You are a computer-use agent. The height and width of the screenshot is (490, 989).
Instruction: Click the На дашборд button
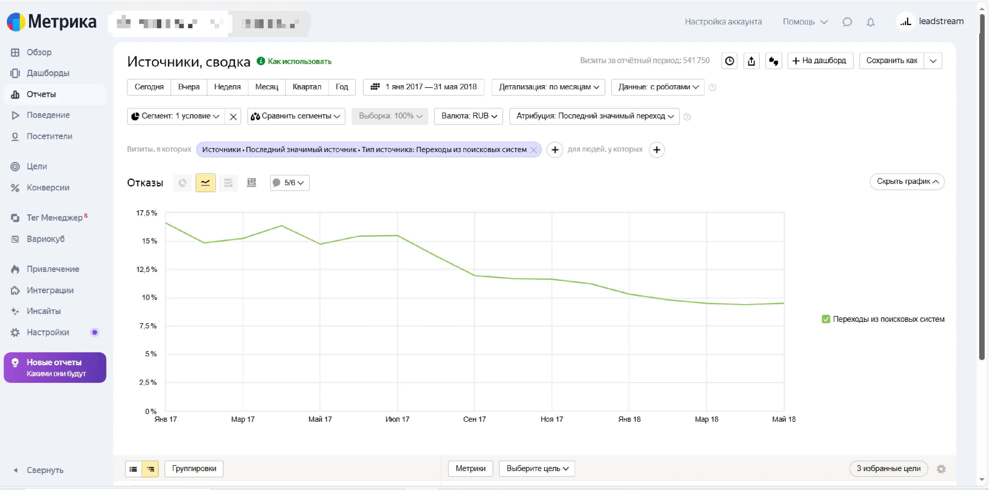coord(820,61)
